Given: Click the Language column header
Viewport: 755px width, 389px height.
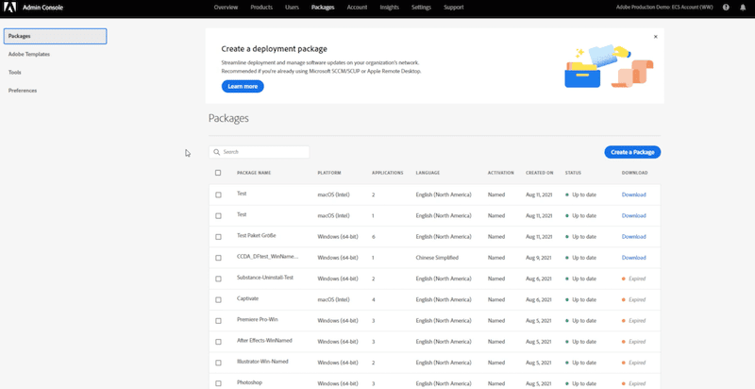Looking at the screenshot, I should coord(428,173).
